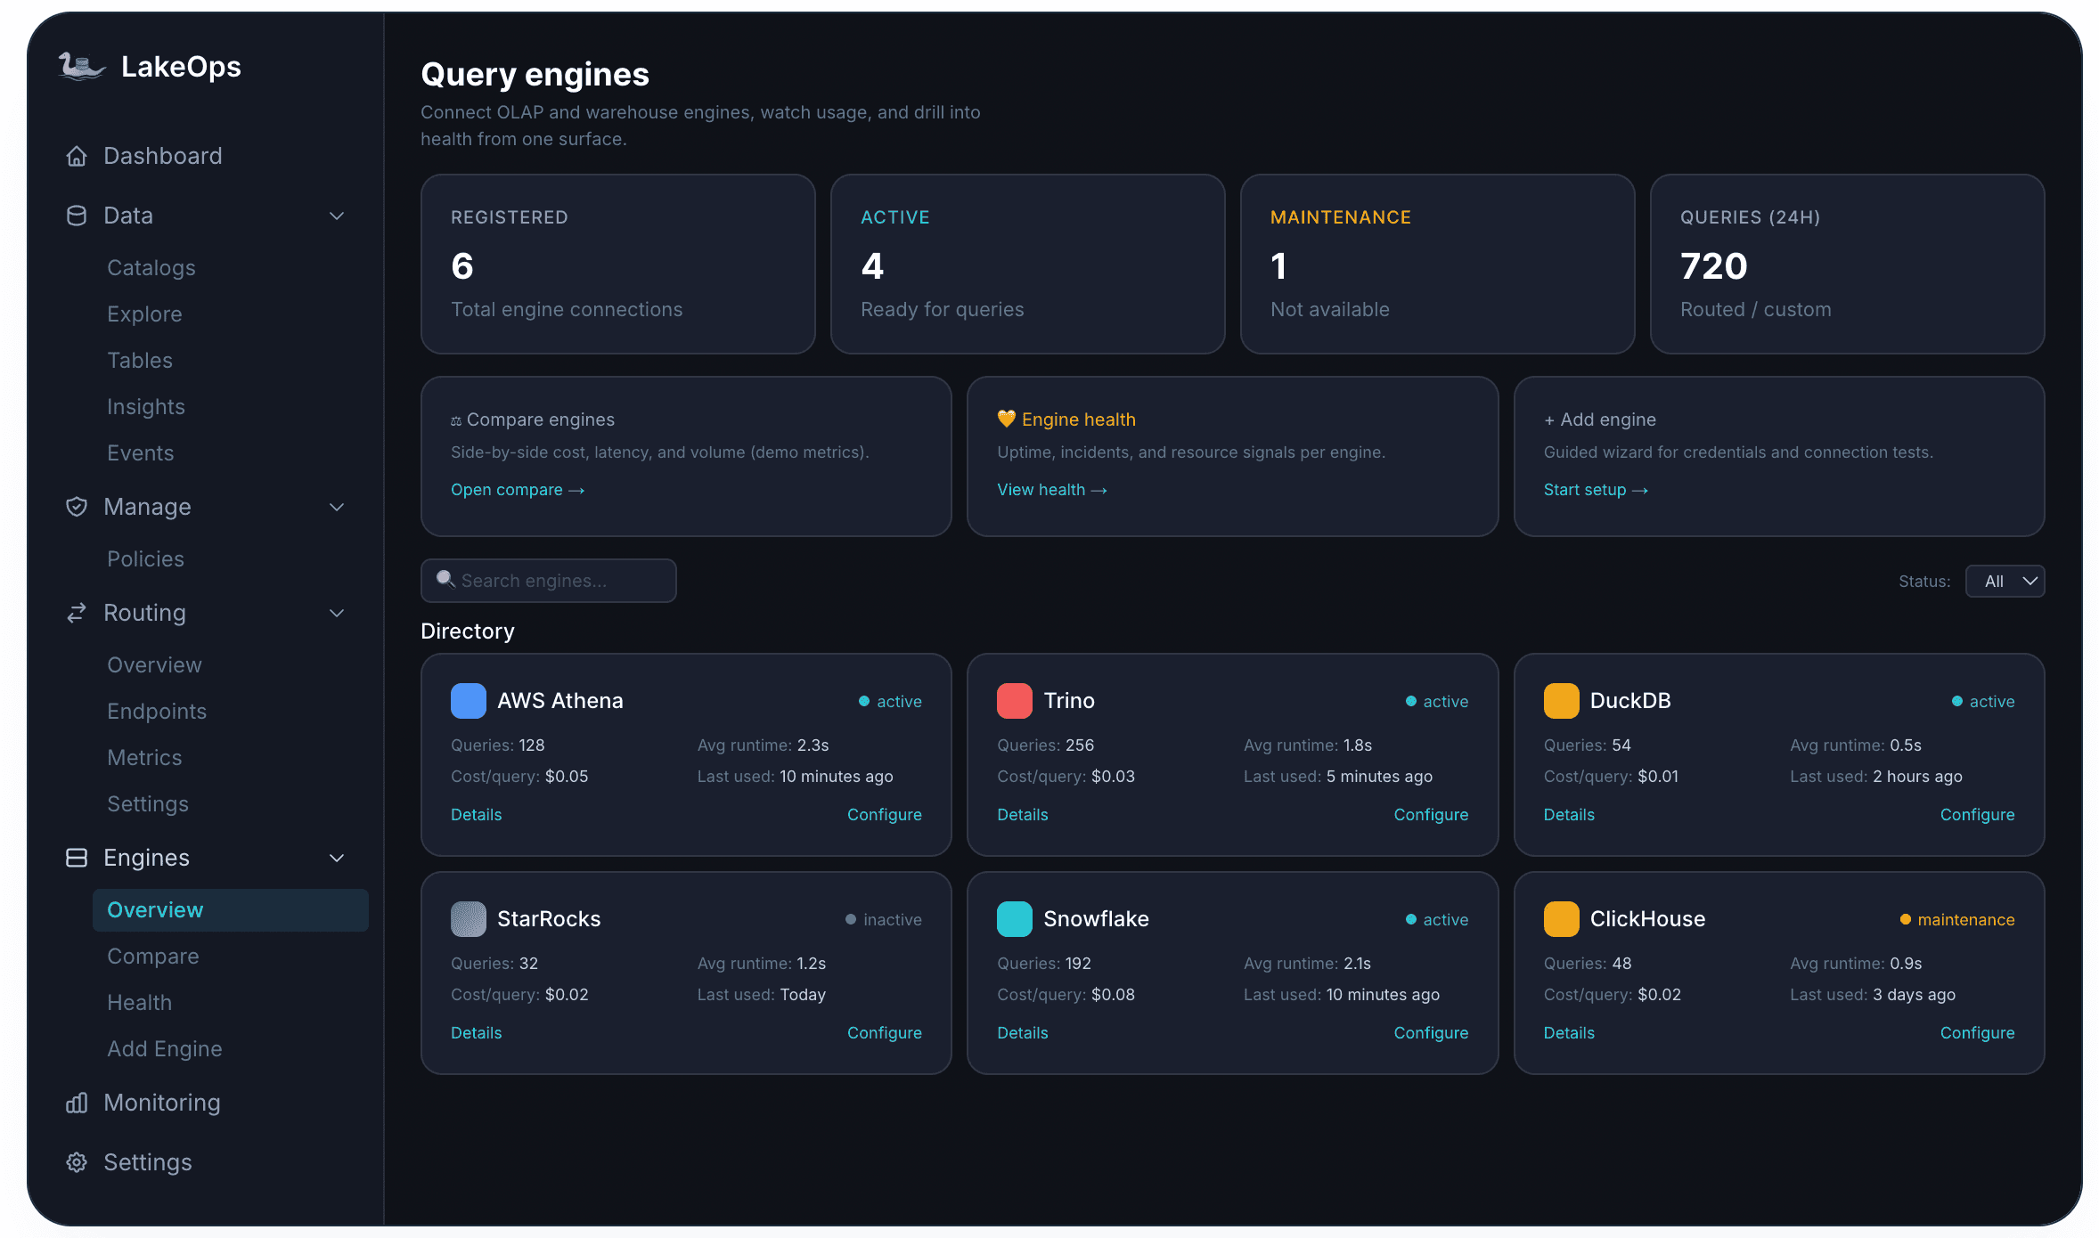The image size is (2099, 1238).
Task: Open Details for AWS Athena
Action: [477, 815]
